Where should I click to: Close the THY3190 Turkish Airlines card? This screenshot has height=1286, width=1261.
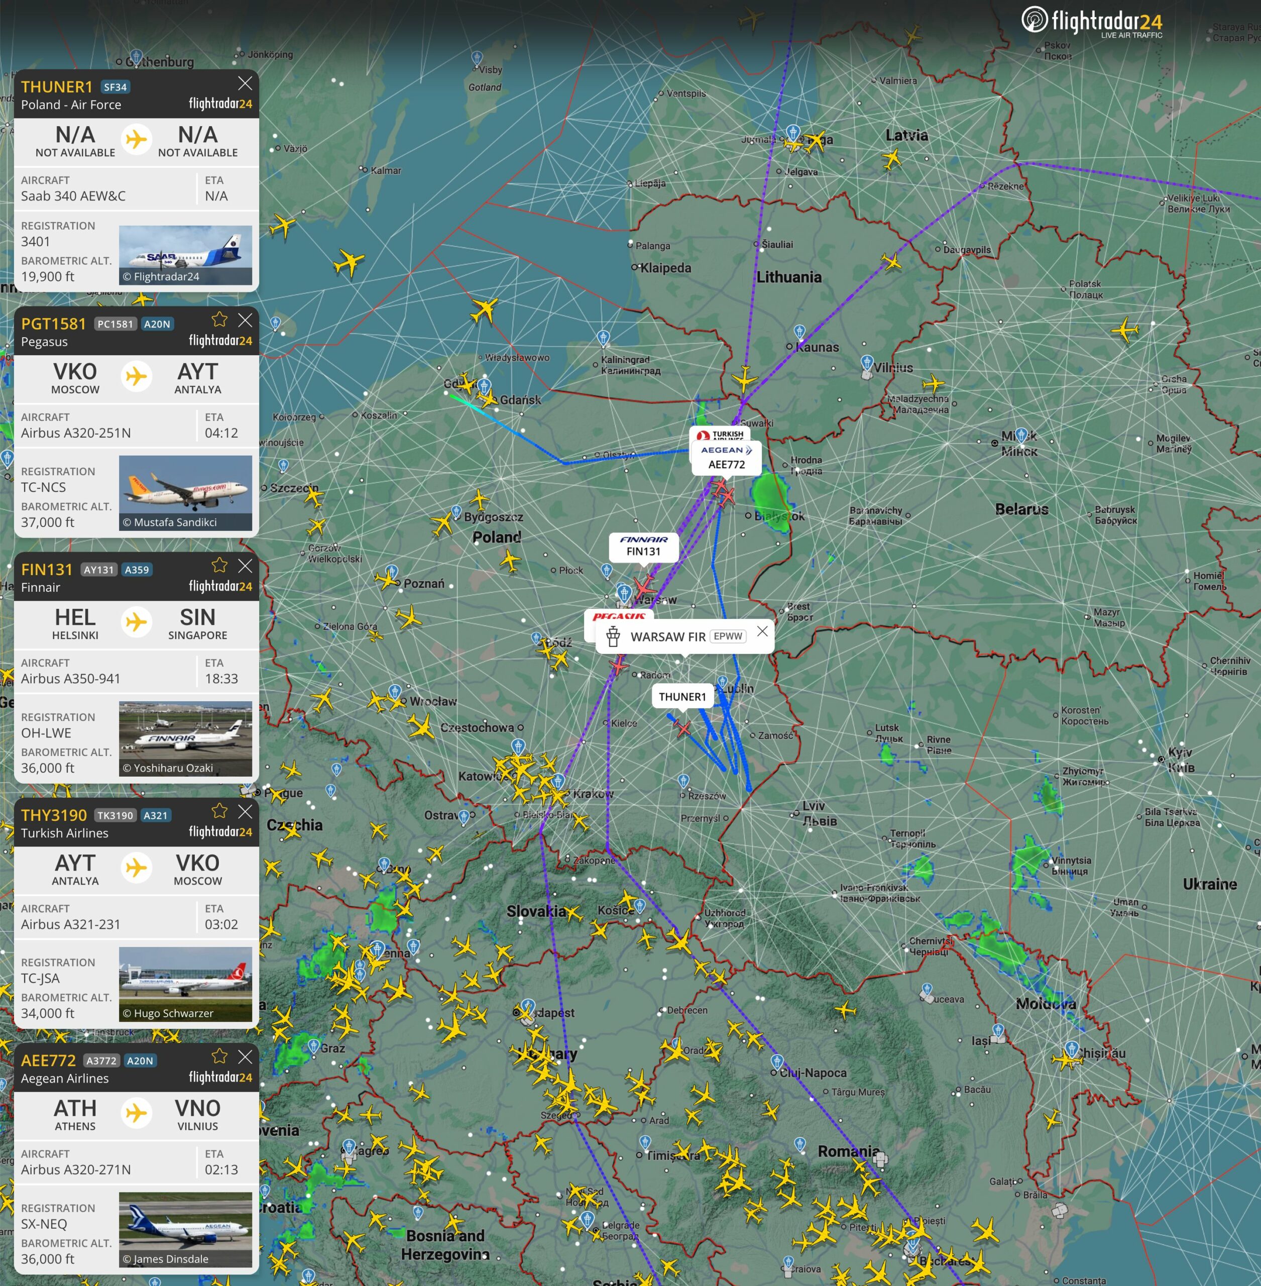245,812
